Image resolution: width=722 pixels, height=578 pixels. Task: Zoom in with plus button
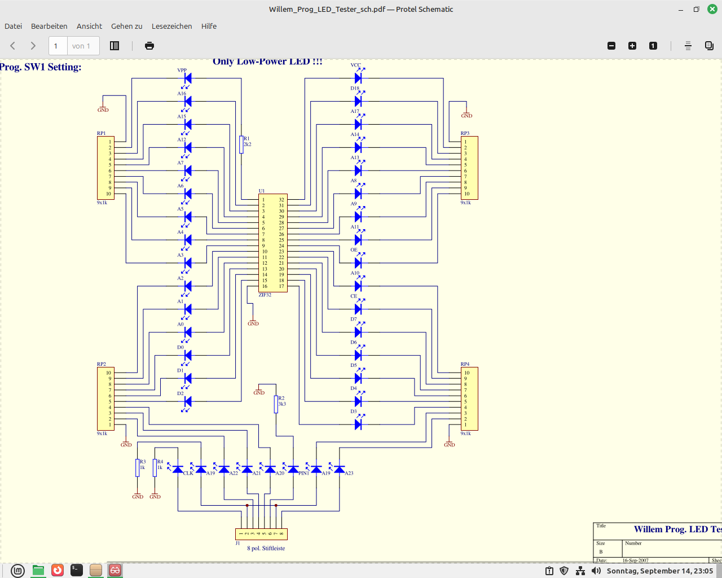pyautogui.click(x=632, y=46)
